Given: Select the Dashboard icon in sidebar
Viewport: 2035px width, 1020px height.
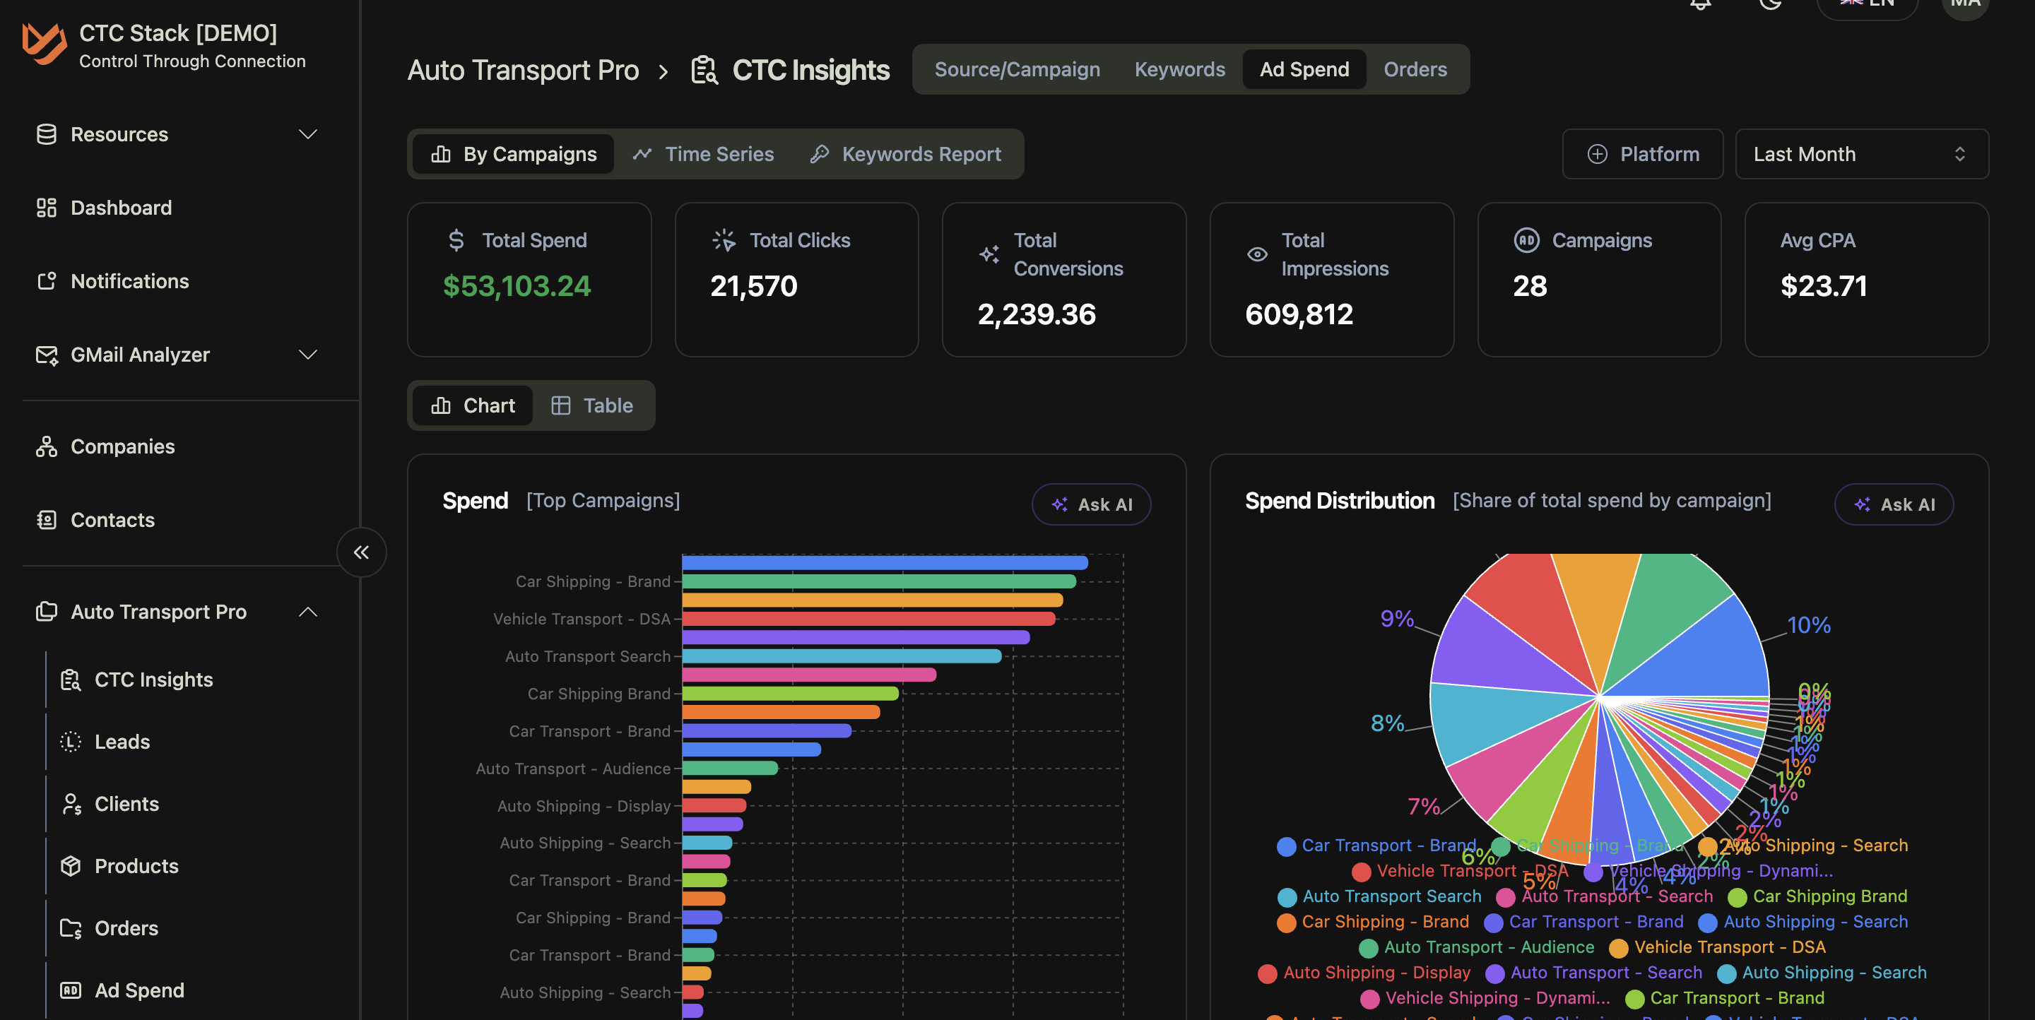Looking at the screenshot, I should 46,208.
